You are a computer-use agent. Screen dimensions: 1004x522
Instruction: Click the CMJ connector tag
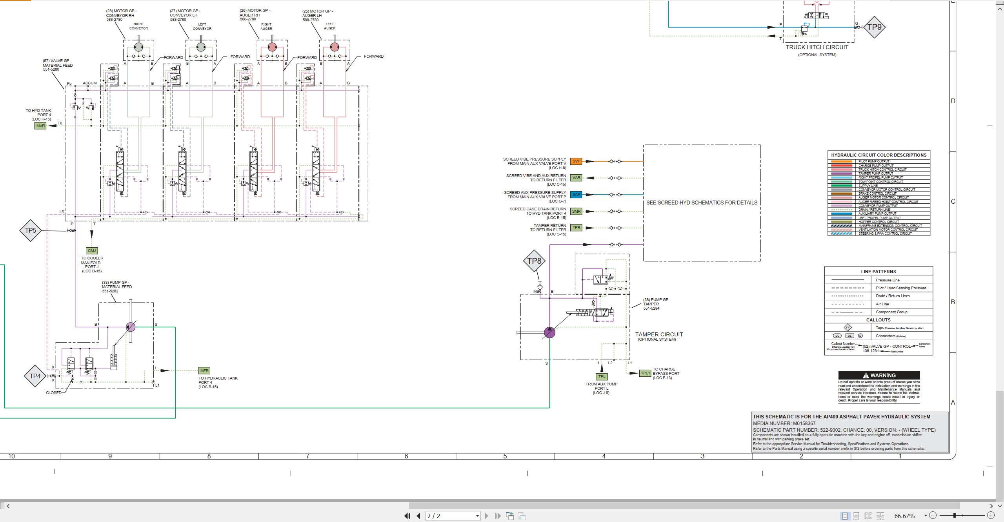coord(92,250)
